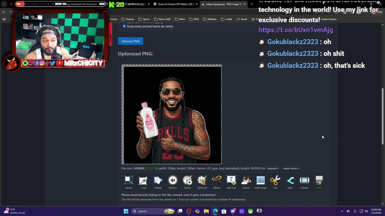Switch to the MRxChiCity browser tab
Image resolution: width=385 pixels, height=216 pixels.
129,4
